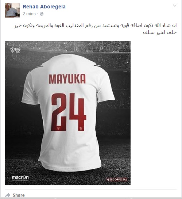Click the share arrow icon
The image size is (182, 199).
(x=8, y=195)
